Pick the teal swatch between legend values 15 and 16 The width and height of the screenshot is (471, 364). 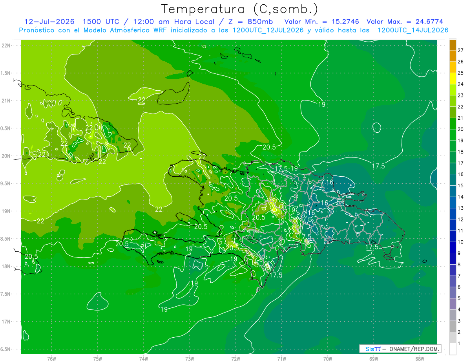pos(453,180)
